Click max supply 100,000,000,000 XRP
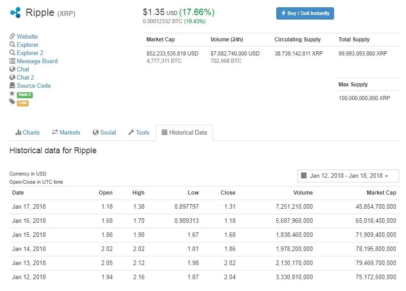Image resolution: width=406 pixels, height=291 pixels. (364, 98)
